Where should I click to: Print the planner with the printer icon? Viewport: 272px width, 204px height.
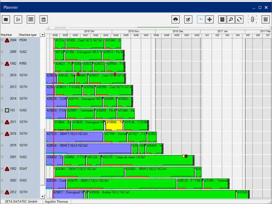(176, 19)
